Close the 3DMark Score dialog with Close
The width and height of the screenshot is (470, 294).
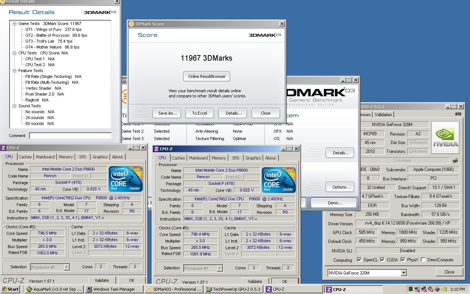(x=265, y=113)
